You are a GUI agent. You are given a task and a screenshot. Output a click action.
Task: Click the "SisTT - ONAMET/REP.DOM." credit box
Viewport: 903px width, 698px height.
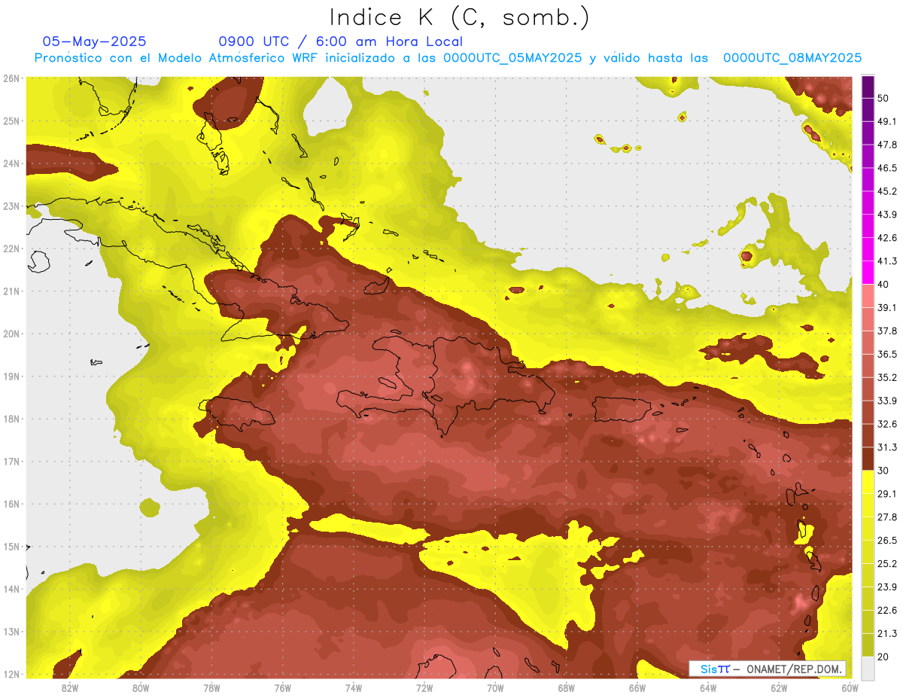click(x=767, y=669)
